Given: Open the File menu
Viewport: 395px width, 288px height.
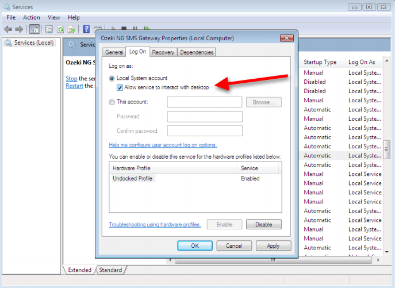Looking at the screenshot, I should 11,17.
